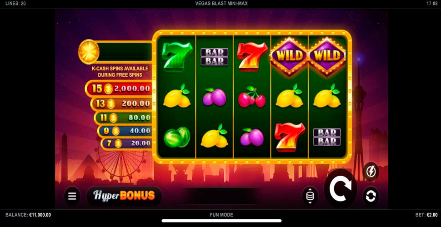Select the 11 coins 80.00 prize row
Screen dimensions: 441x227
[123, 118]
